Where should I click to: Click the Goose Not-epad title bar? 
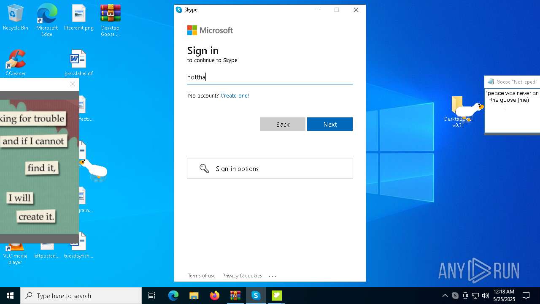pyautogui.click(x=512, y=81)
